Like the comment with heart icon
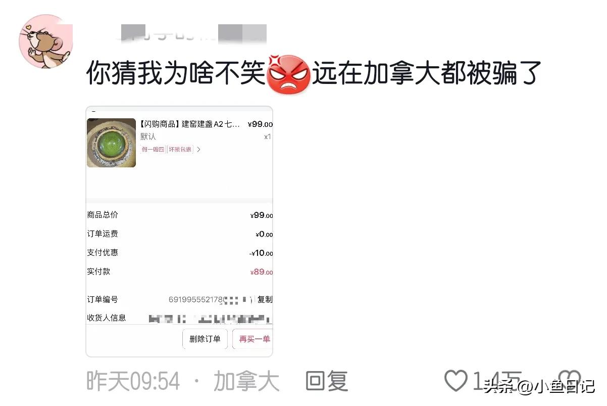This screenshot has height=406, width=607. pos(456,381)
